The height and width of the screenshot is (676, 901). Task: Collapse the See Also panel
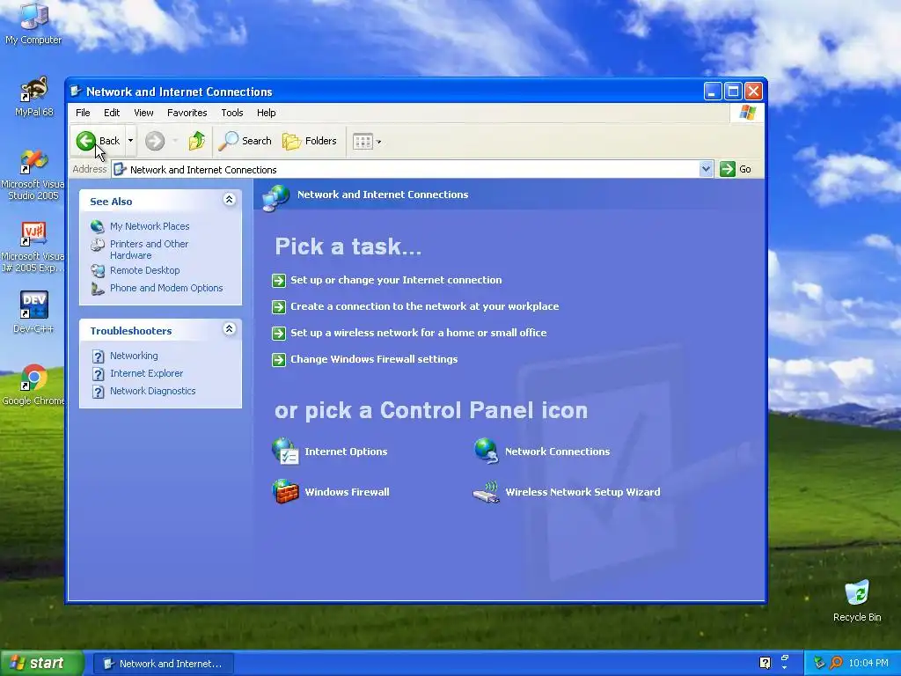tap(230, 200)
